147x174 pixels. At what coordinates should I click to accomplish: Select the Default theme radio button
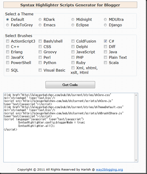tap(7, 20)
